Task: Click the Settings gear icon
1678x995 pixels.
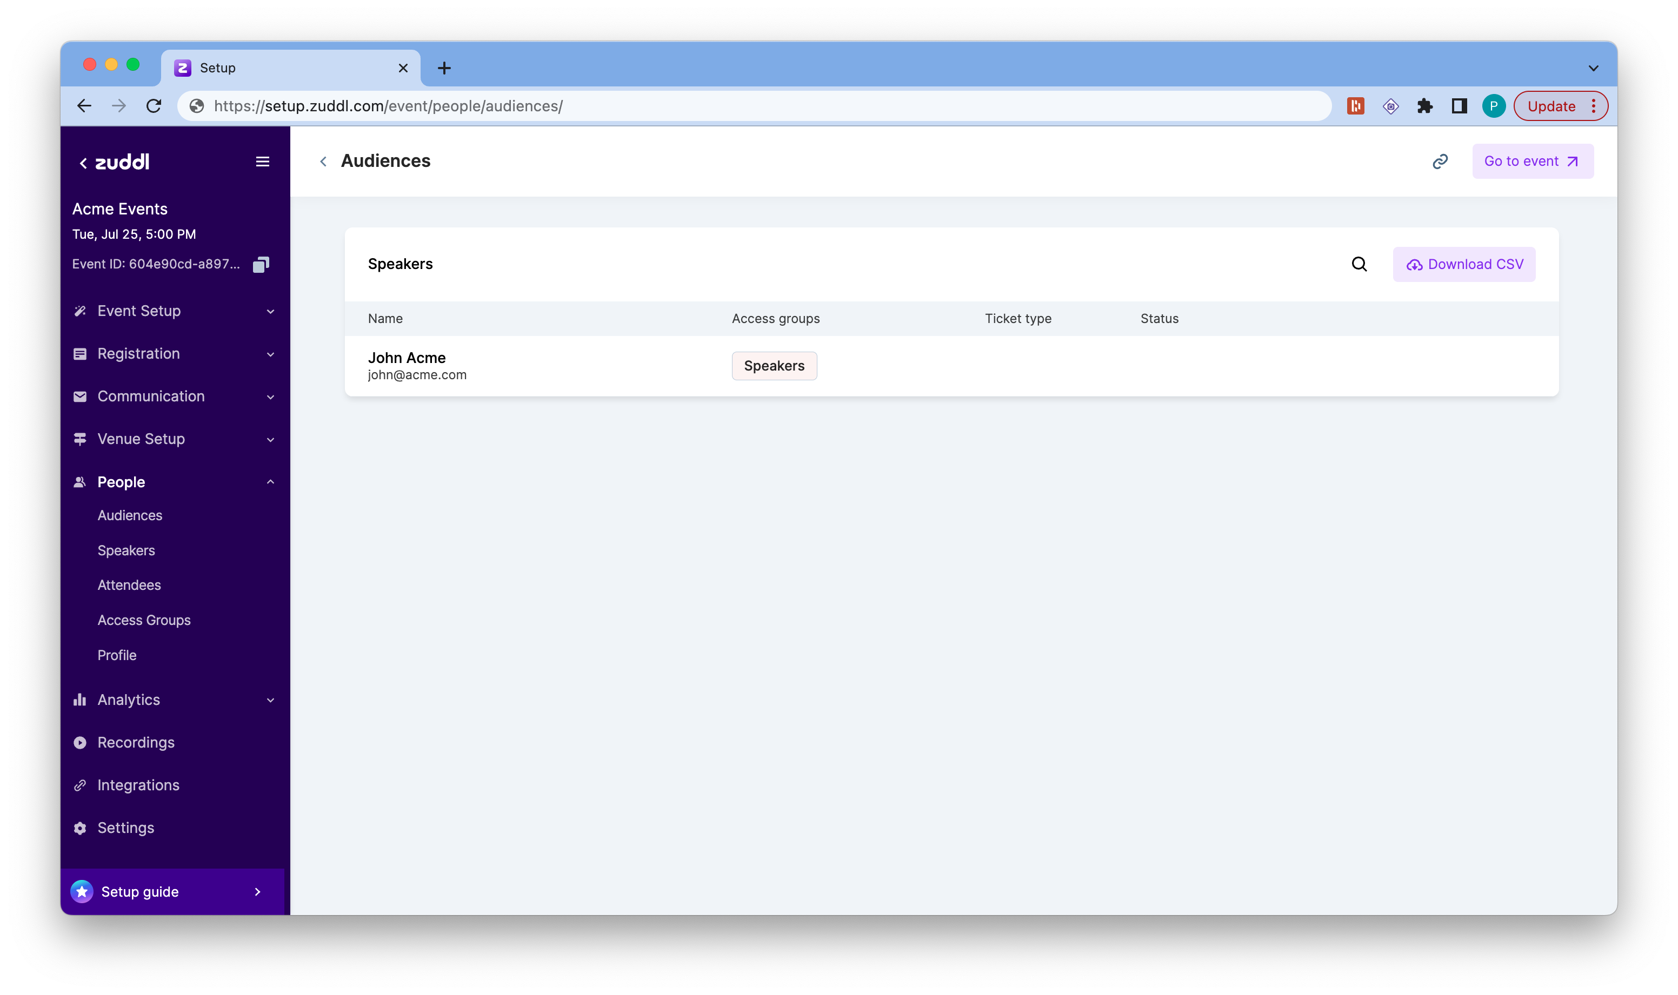Action: [80, 828]
